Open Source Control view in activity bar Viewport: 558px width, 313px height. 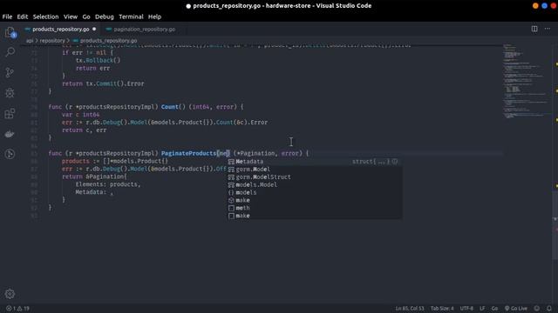point(10,72)
